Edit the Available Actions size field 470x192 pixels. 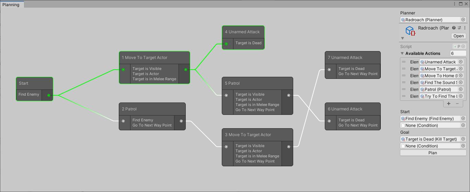458,53
